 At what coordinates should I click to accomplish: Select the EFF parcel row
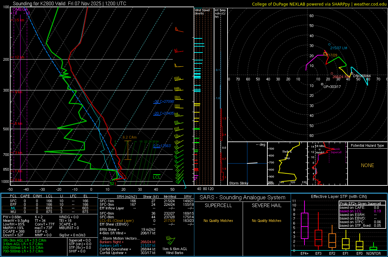click(x=49, y=204)
